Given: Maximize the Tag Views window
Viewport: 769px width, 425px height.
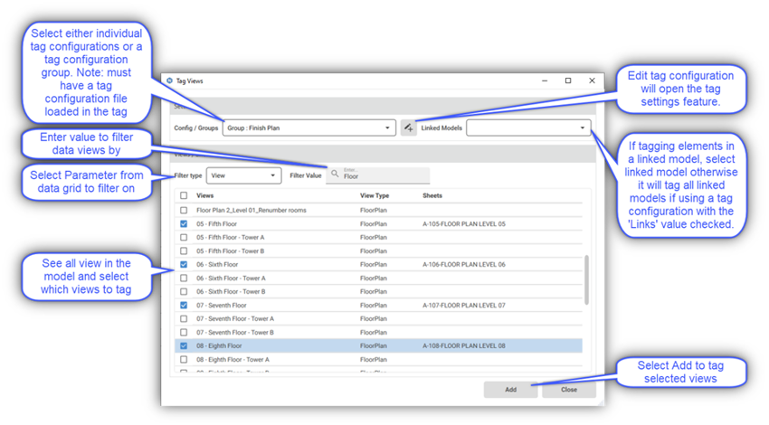Looking at the screenshot, I should 568,80.
